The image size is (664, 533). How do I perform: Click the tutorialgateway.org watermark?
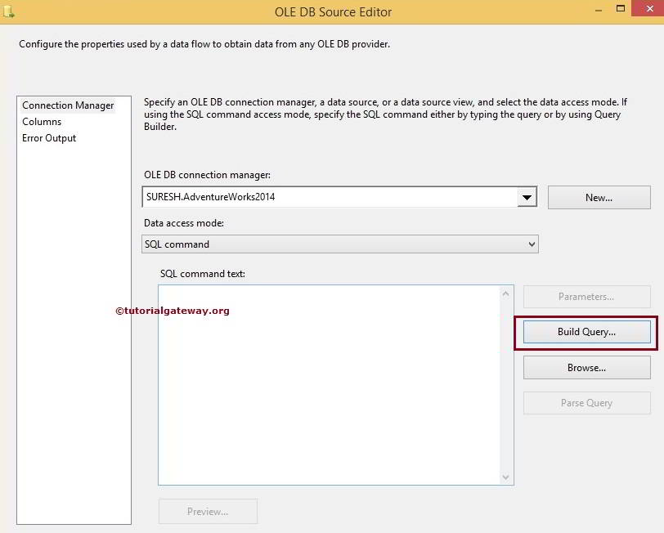pyautogui.click(x=174, y=311)
